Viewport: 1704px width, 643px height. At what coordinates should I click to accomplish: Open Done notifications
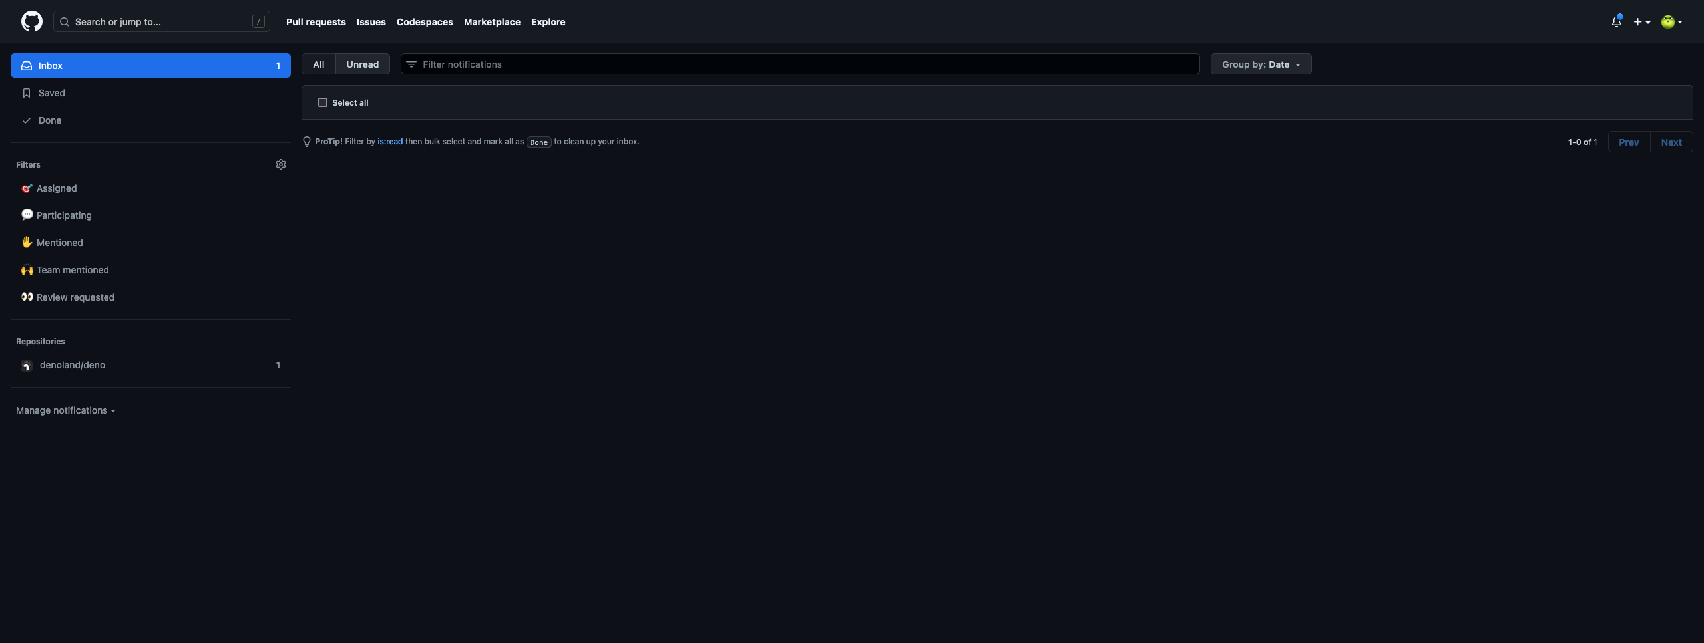50,120
